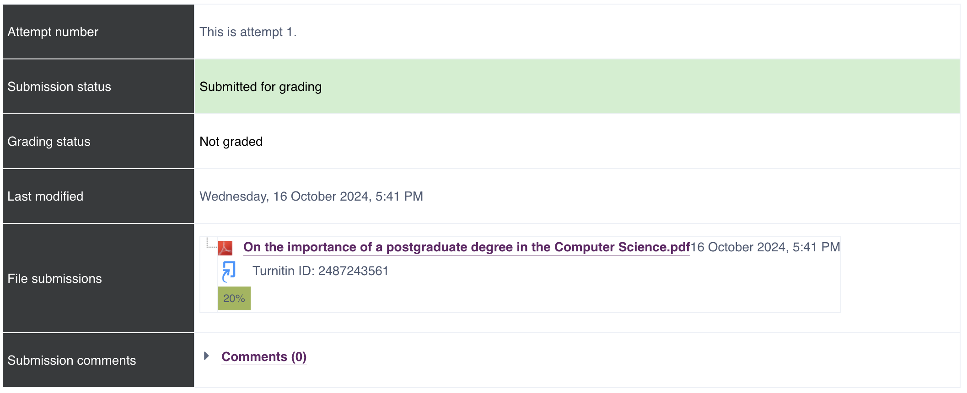Click the file upload timestamp text
967x393 pixels.
tap(765, 247)
